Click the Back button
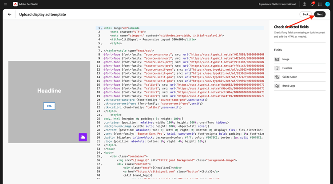 point(305,14)
